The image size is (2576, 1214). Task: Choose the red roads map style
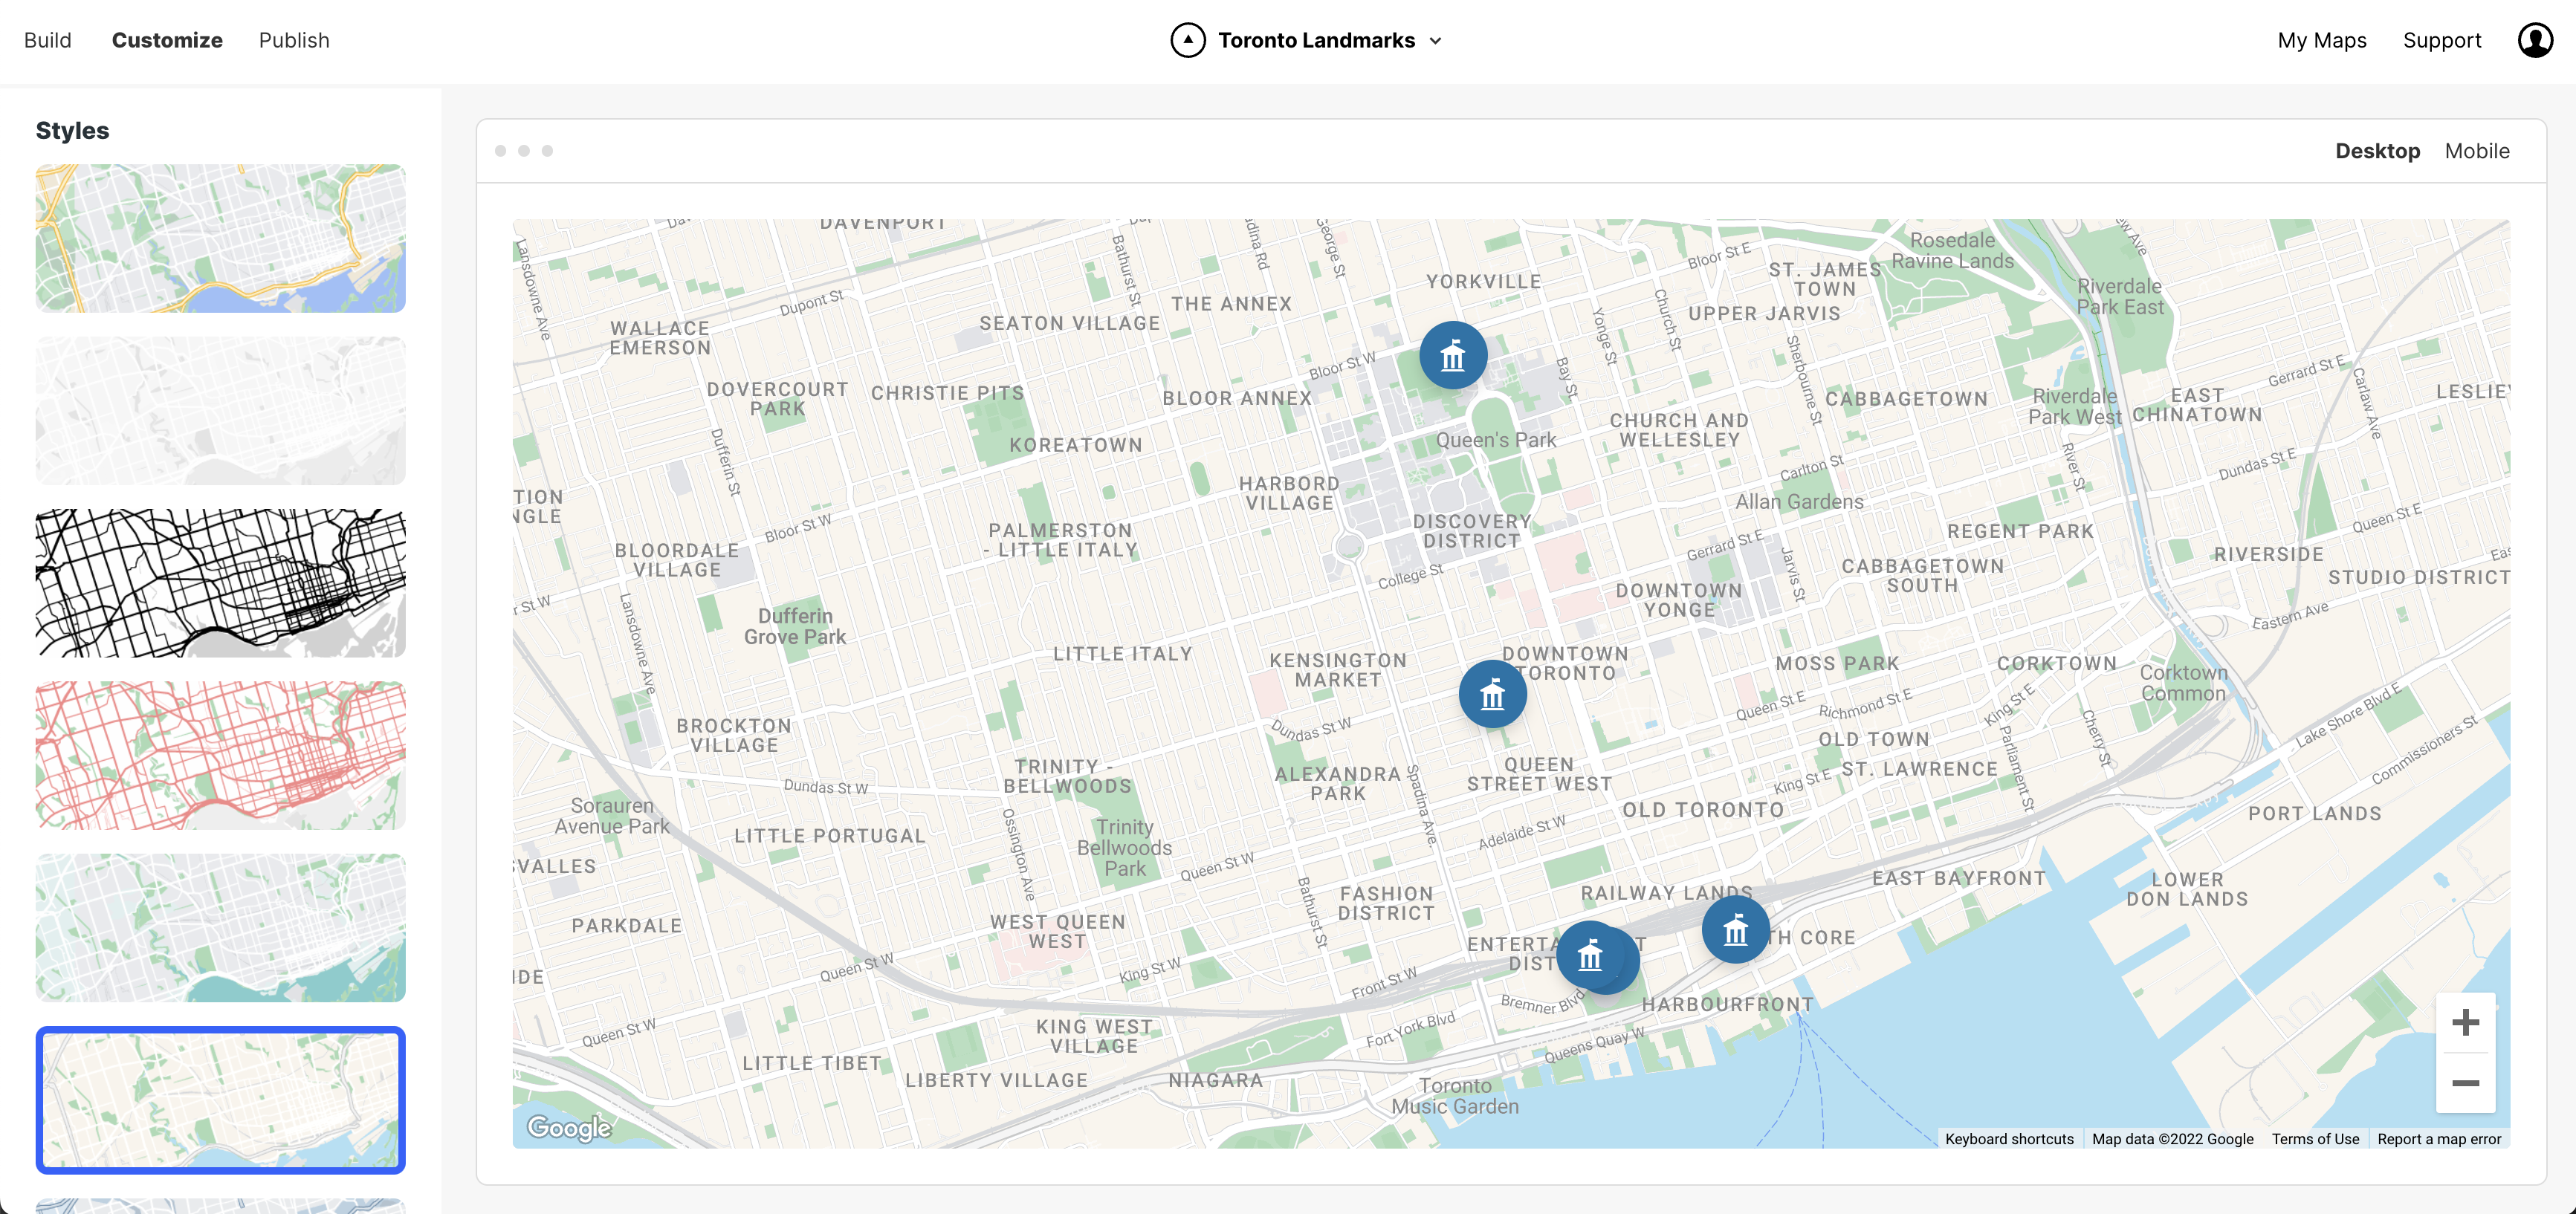(221, 755)
